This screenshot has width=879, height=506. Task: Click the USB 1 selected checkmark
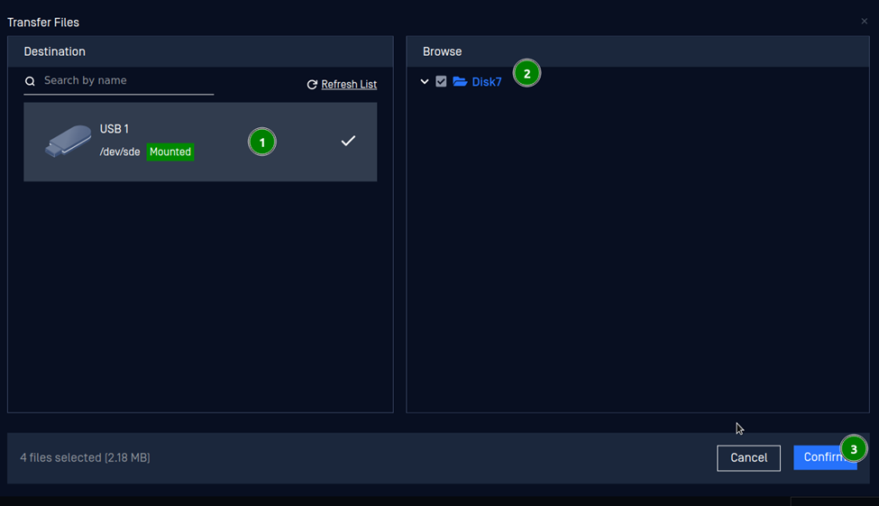tap(348, 141)
